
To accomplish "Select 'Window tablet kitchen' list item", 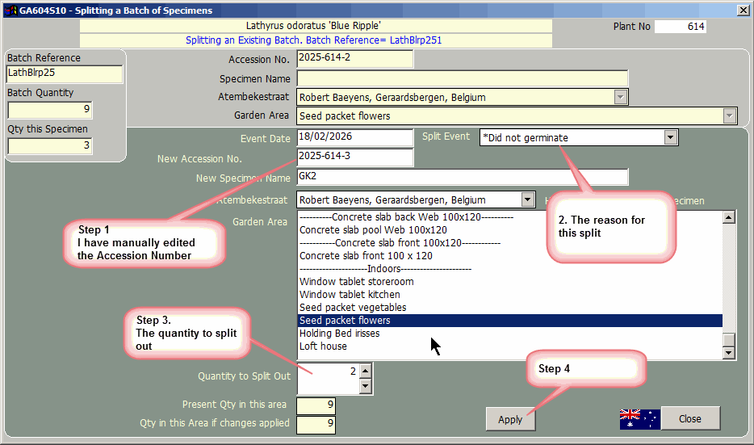I will tap(345, 295).
